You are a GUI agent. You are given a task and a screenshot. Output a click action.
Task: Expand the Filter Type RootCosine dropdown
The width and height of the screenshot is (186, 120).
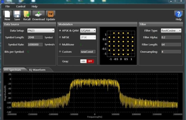tap(171, 30)
